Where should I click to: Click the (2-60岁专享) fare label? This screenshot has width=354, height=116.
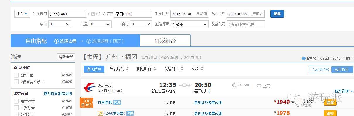115,113
